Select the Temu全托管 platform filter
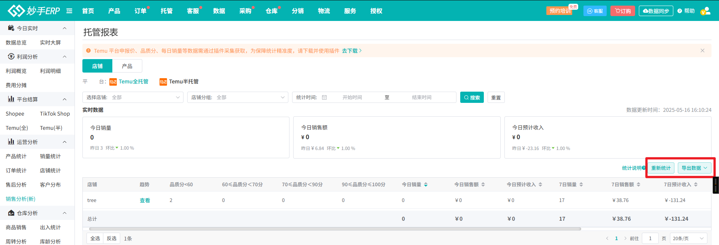 (x=129, y=82)
